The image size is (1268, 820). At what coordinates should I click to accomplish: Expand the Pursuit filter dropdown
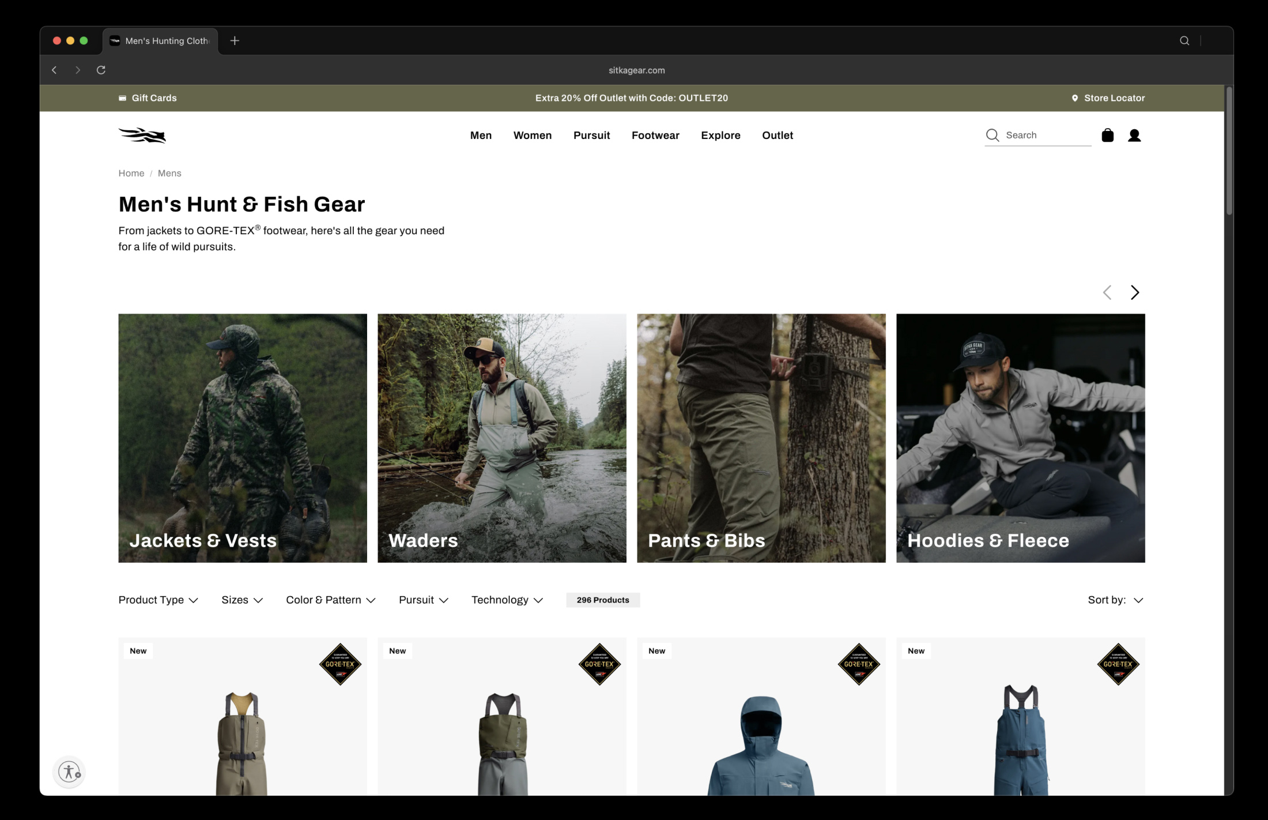pos(424,600)
